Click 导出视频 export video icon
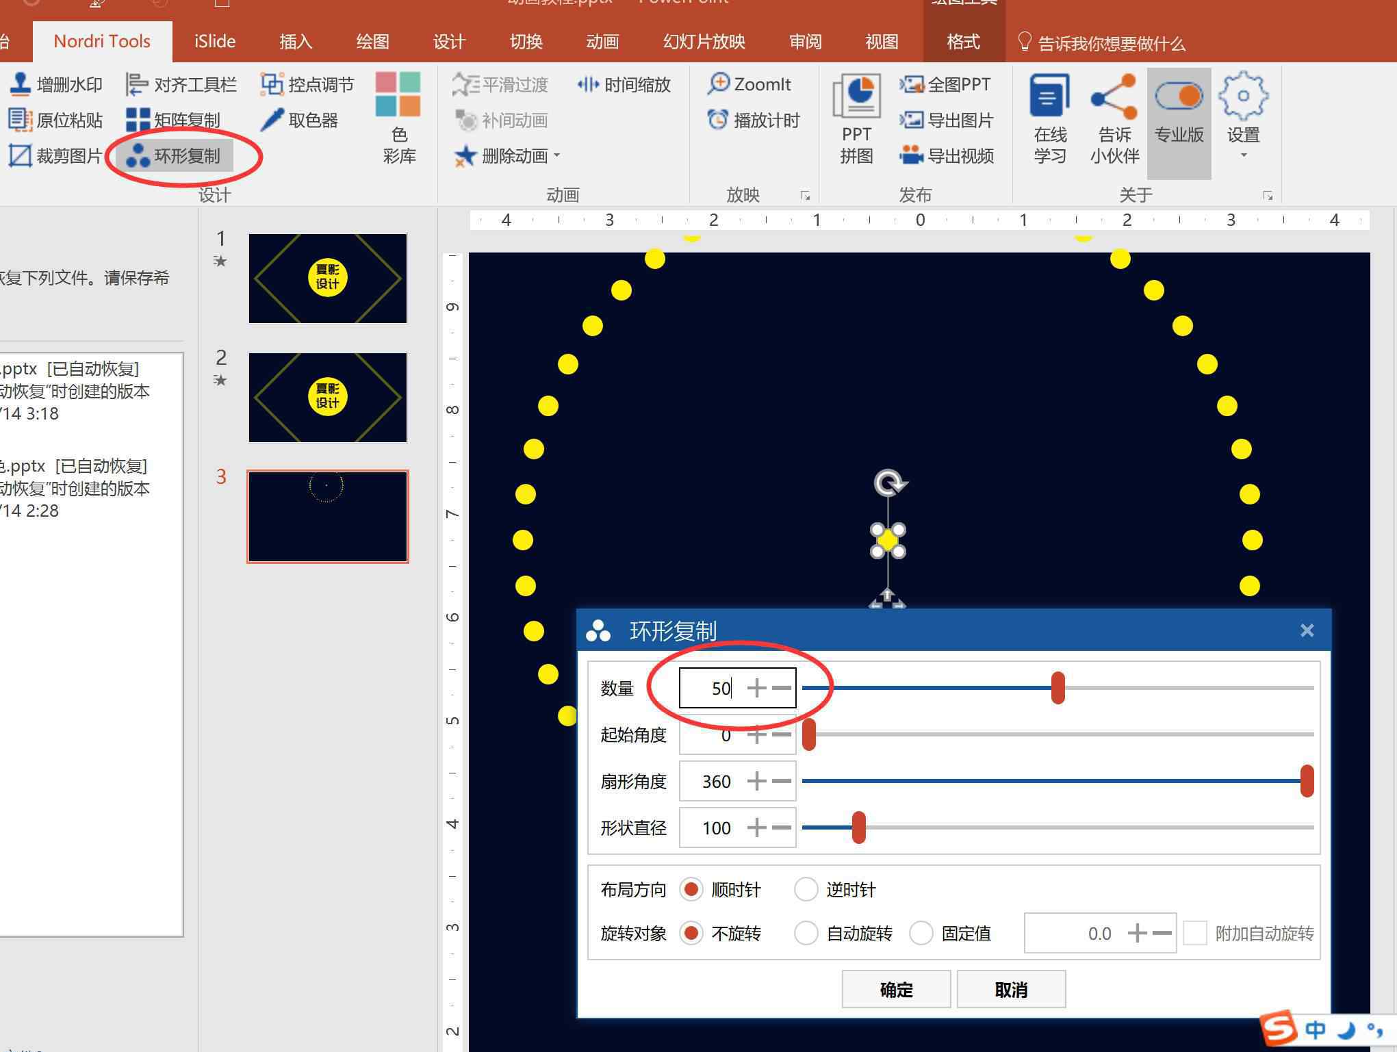 [911, 156]
